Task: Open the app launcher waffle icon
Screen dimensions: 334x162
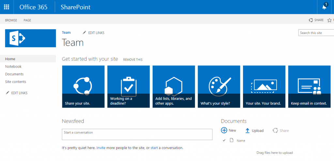Action: (7, 7)
